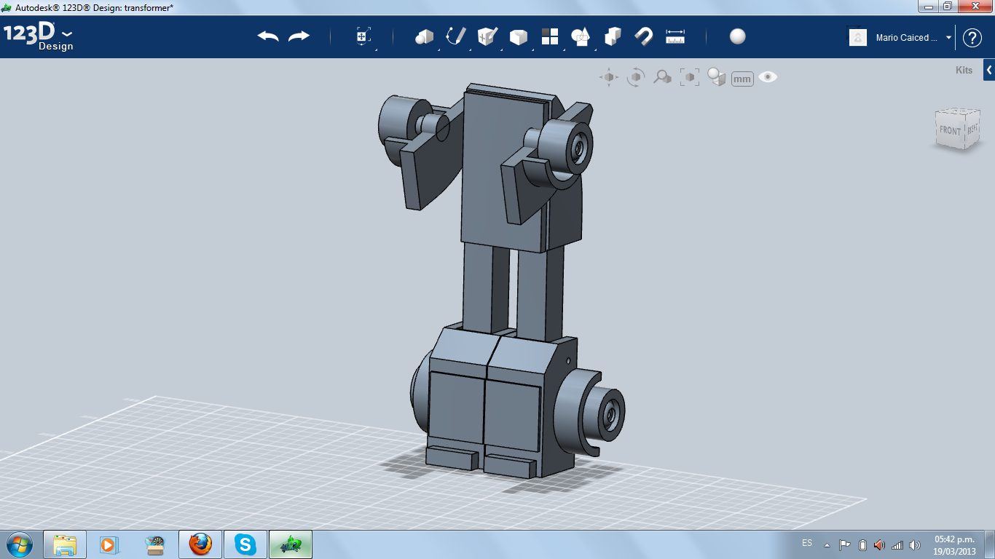Screen dimensions: 995x559
Task: Open the 123D Design application menu
Action: 38,36
